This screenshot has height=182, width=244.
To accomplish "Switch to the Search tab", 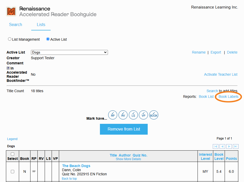I will pyautogui.click(x=15, y=24).
